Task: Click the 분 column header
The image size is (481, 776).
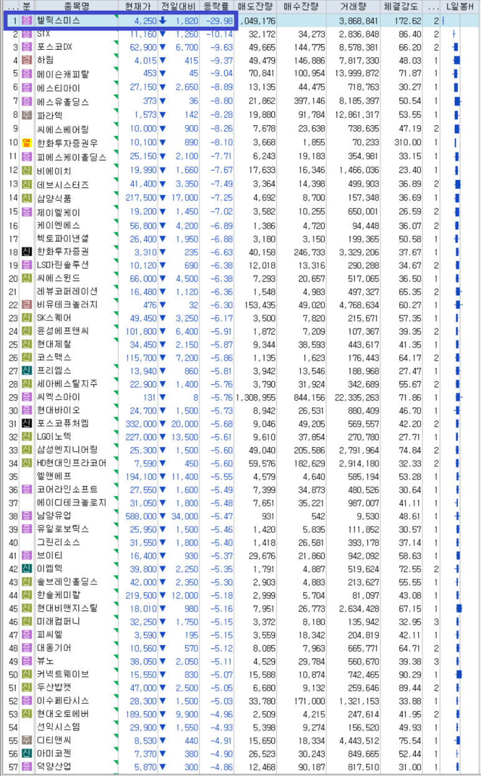Action: (x=26, y=6)
